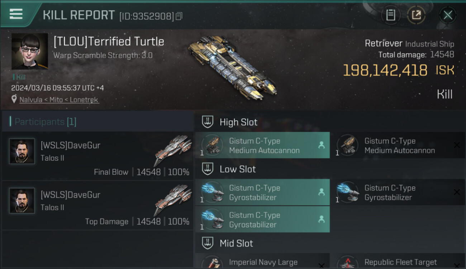The height and width of the screenshot is (269, 466).
Task: Select the third Gyrostabilizer in Low Slot
Action: pyautogui.click(x=262, y=220)
